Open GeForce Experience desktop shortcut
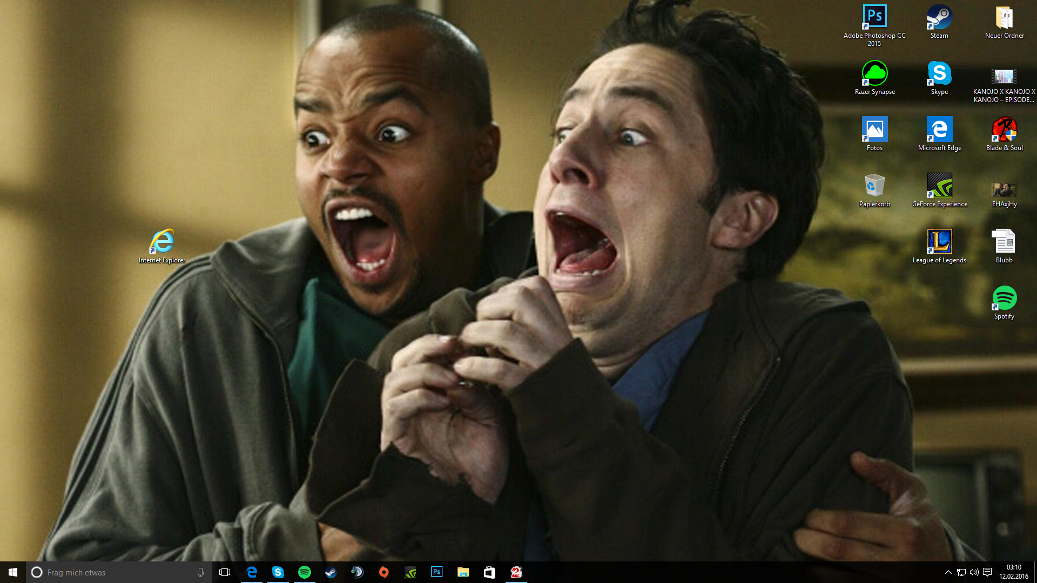Screen dimensions: 1037x583 coord(939,186)
